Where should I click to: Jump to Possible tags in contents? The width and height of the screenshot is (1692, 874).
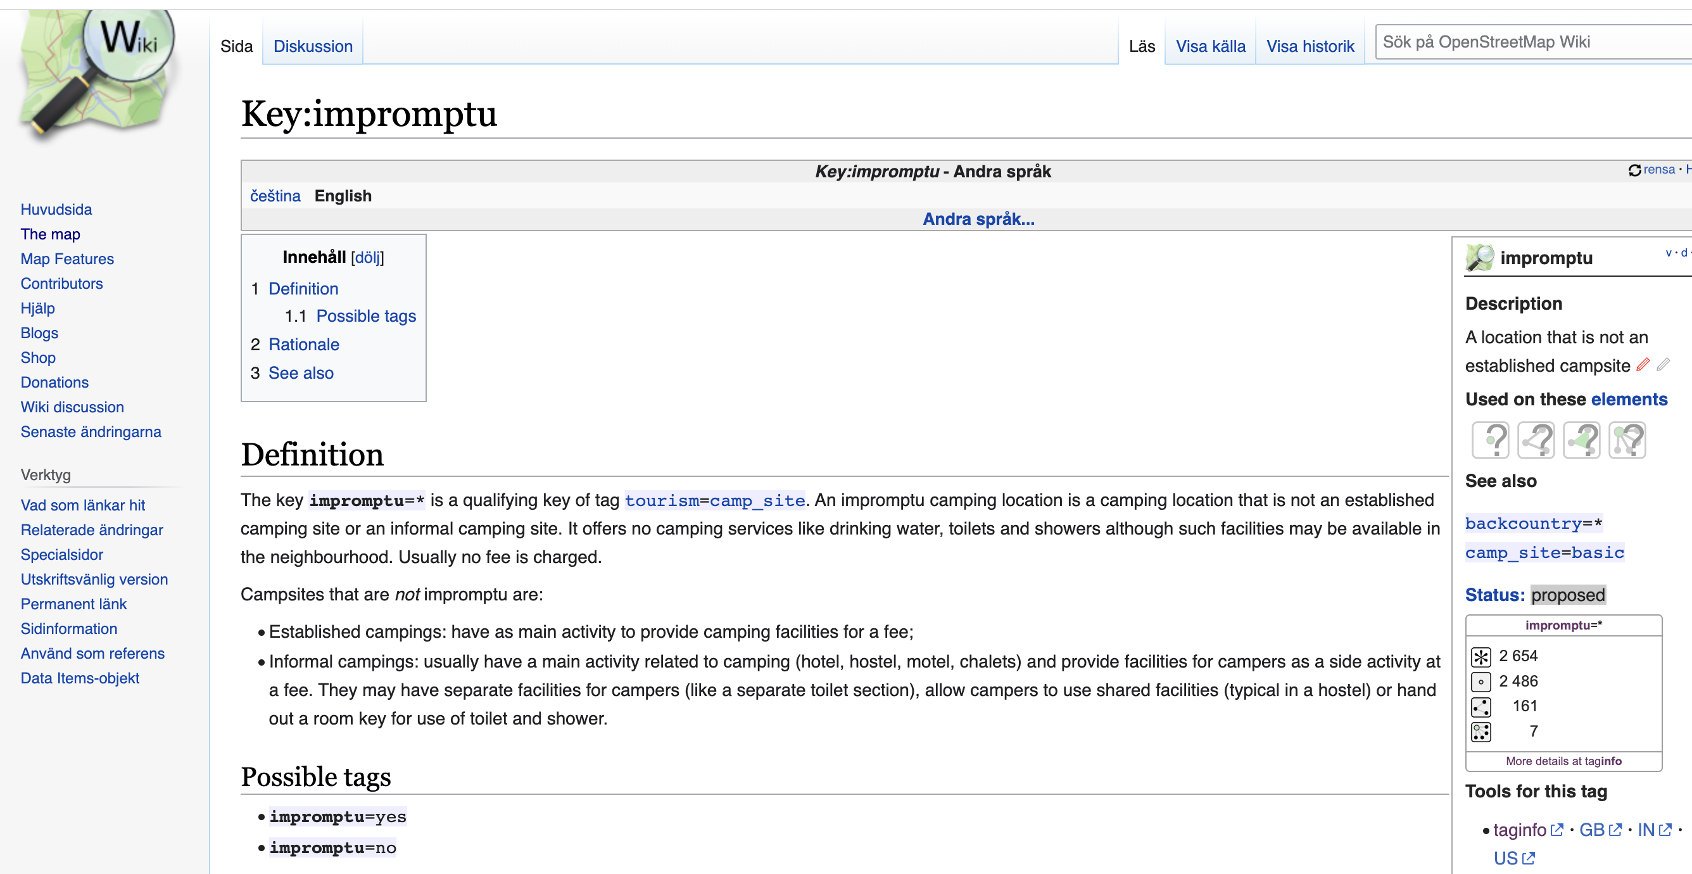(x=366, y=316)
